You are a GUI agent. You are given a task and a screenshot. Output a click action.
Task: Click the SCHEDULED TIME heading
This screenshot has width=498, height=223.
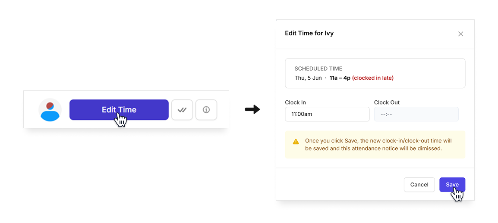tap(318, 69)
